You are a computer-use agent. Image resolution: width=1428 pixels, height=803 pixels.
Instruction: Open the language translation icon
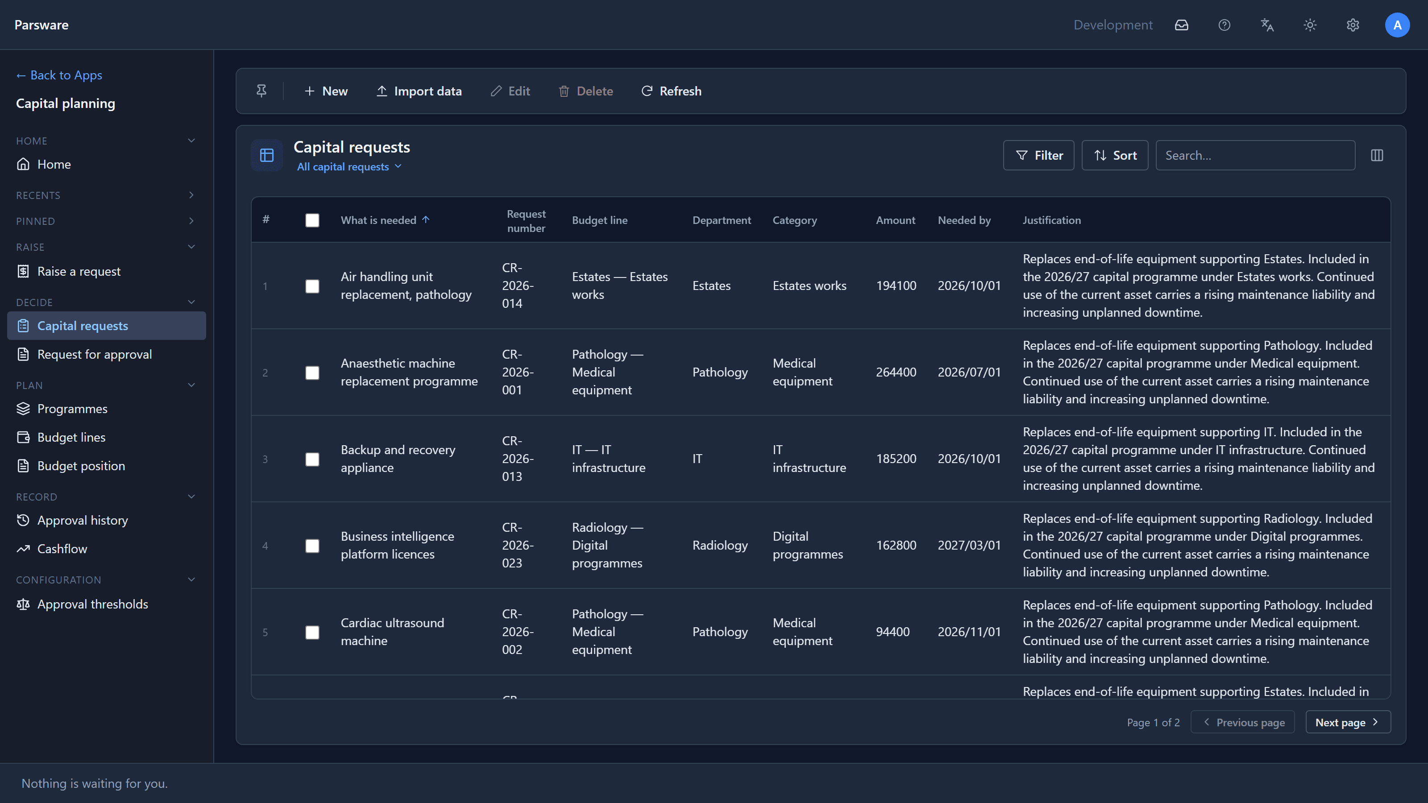[x=1267, y=25]
